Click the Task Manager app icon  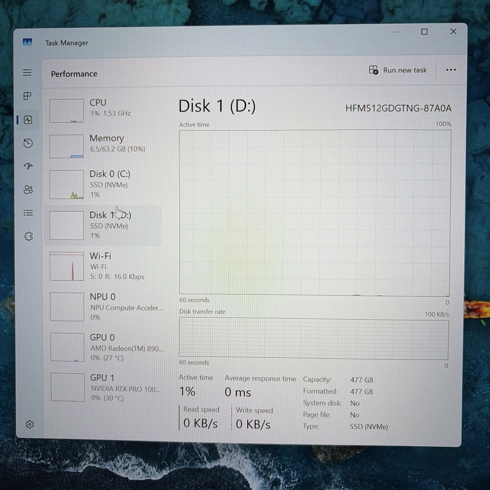pos(27,42)
